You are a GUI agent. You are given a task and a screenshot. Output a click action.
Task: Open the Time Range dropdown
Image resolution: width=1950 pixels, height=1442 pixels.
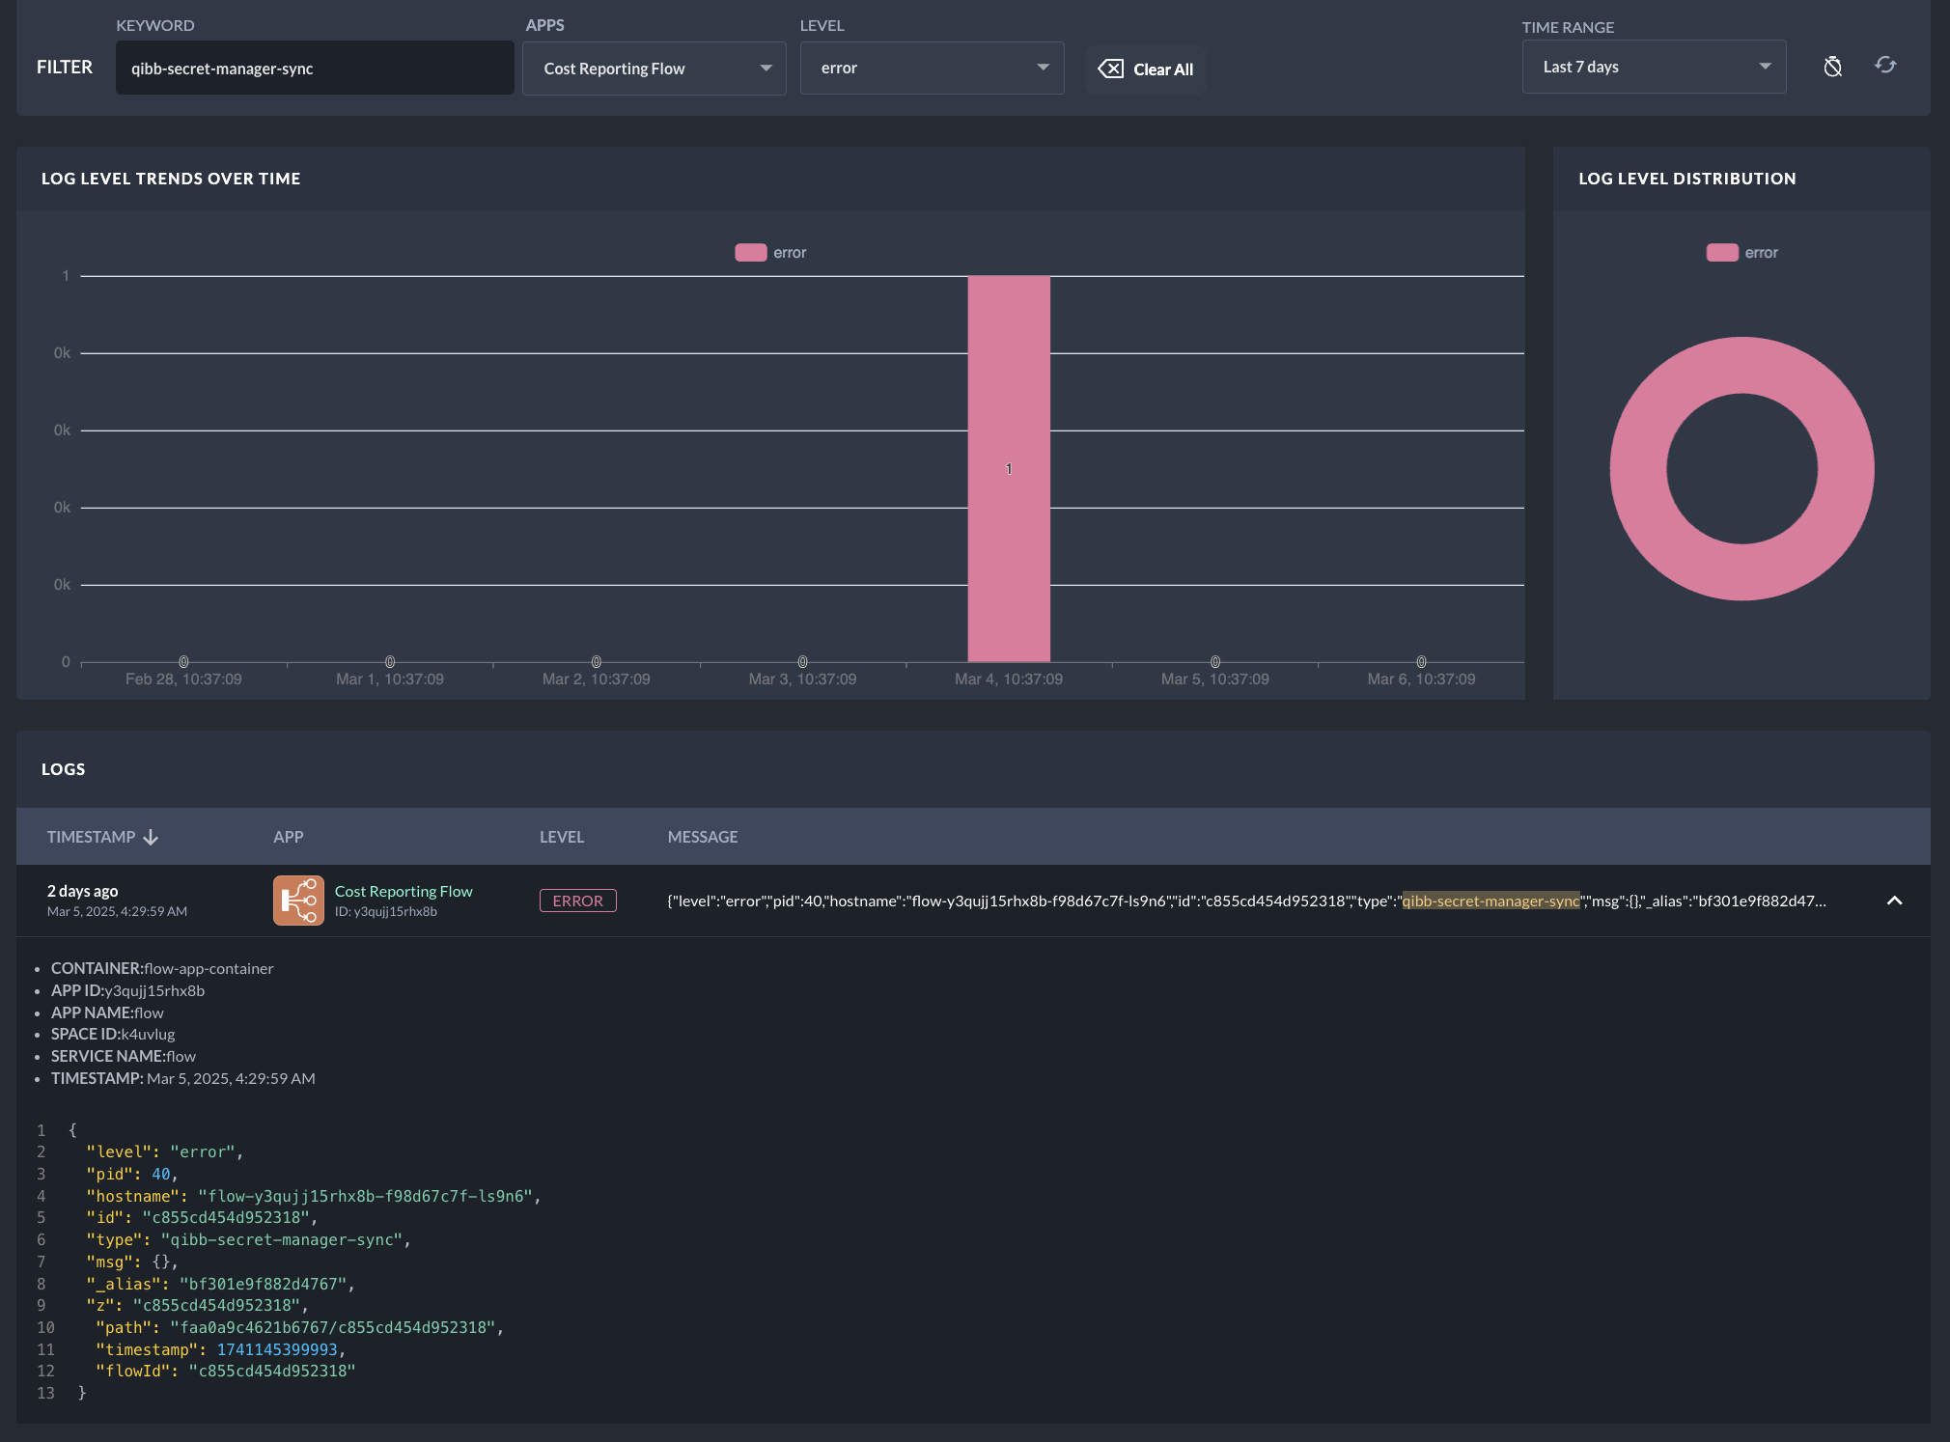coord(1654,67)
